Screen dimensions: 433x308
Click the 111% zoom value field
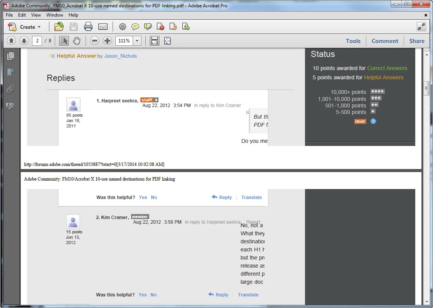click(124, 41)
